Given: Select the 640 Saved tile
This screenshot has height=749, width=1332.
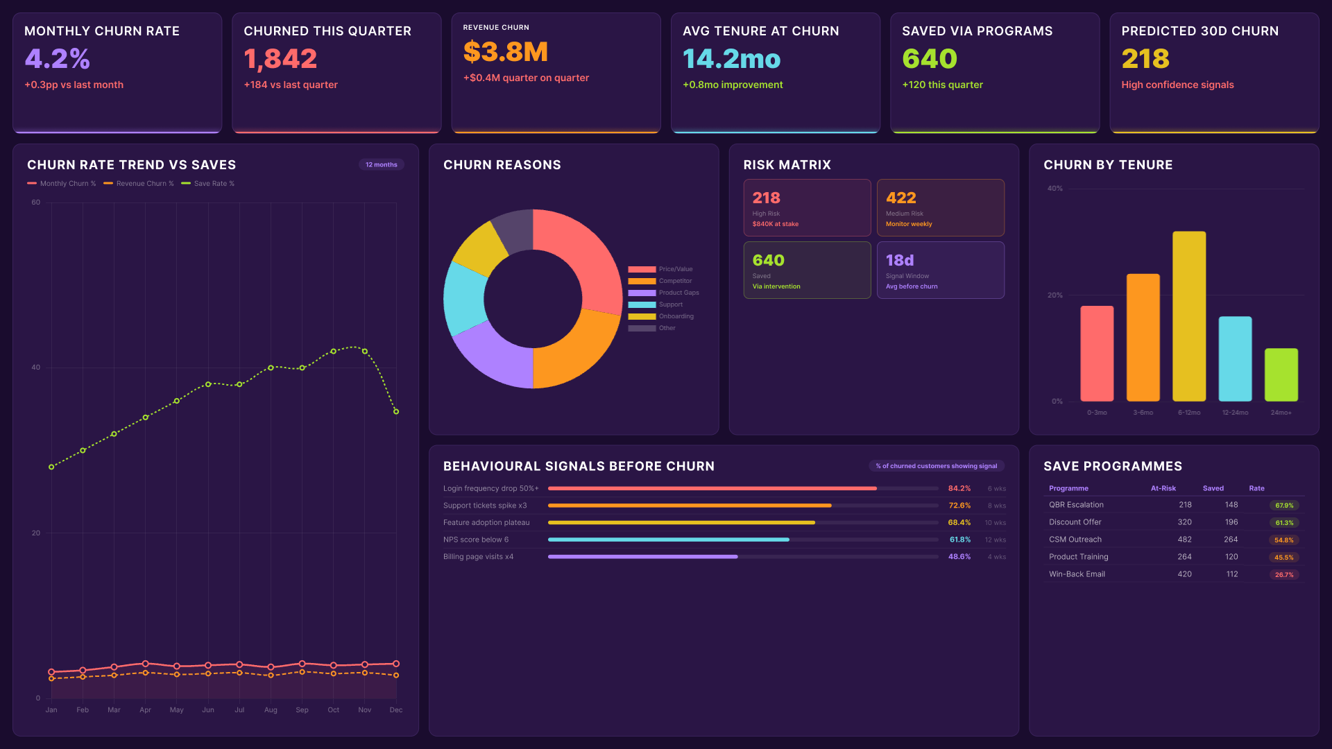Looking at the screenshot, I should tap(807, 270).
